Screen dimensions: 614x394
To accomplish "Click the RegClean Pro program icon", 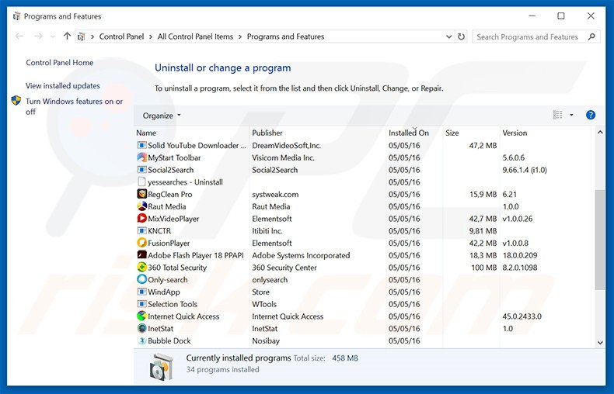I will coord(141,195).
